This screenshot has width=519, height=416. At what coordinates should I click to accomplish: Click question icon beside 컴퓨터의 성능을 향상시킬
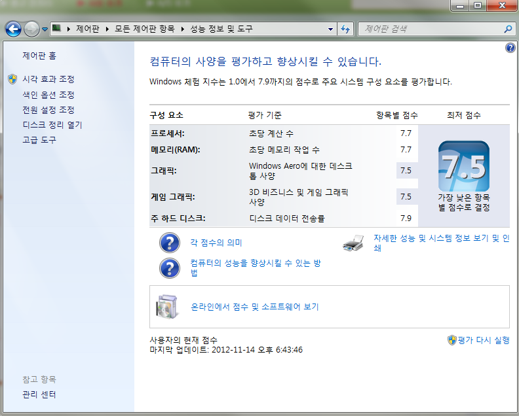170,268
